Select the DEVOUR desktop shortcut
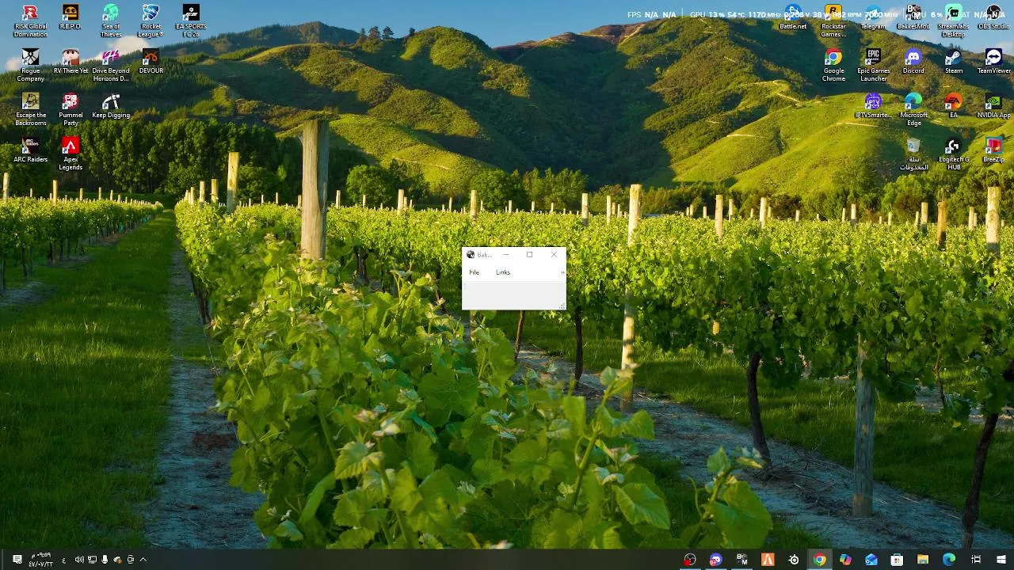The image size is (1014, 570). pyautogui.click(x=151, y=62)
